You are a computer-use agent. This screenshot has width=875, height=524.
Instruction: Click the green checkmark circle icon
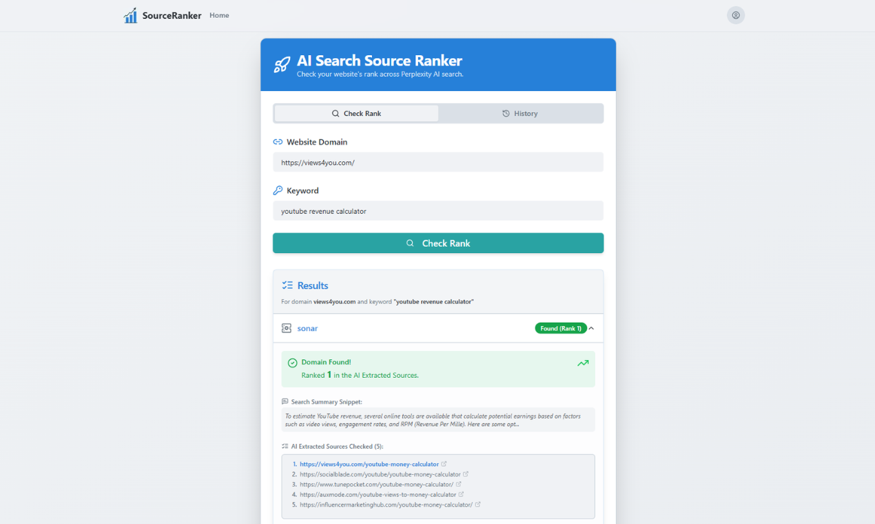292,363
